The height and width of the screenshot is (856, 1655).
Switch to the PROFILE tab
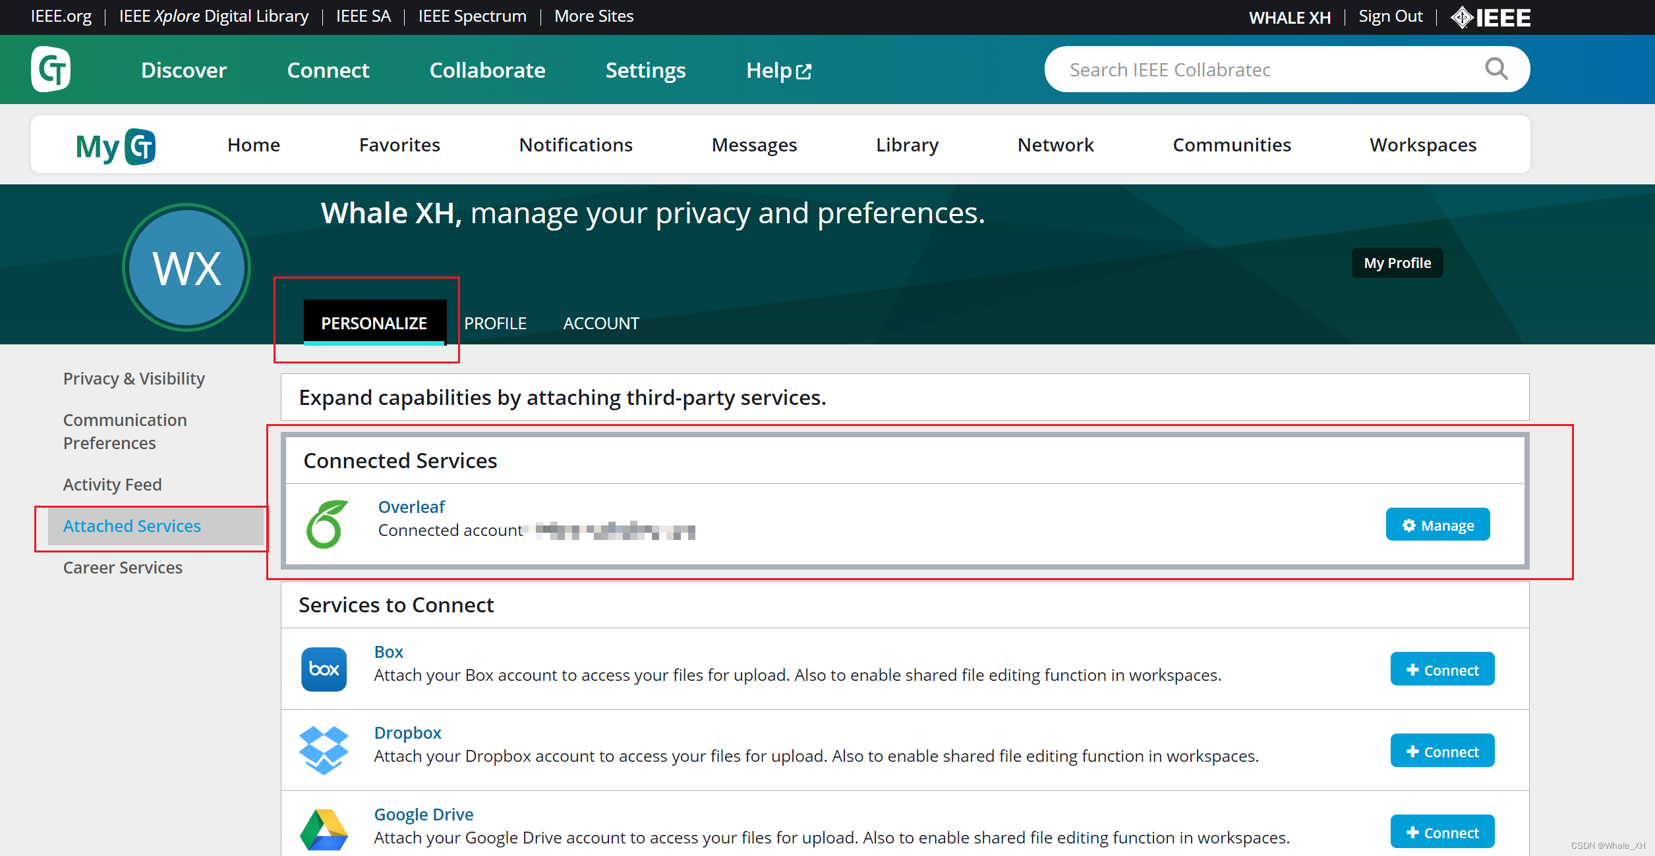coord(495,323)
